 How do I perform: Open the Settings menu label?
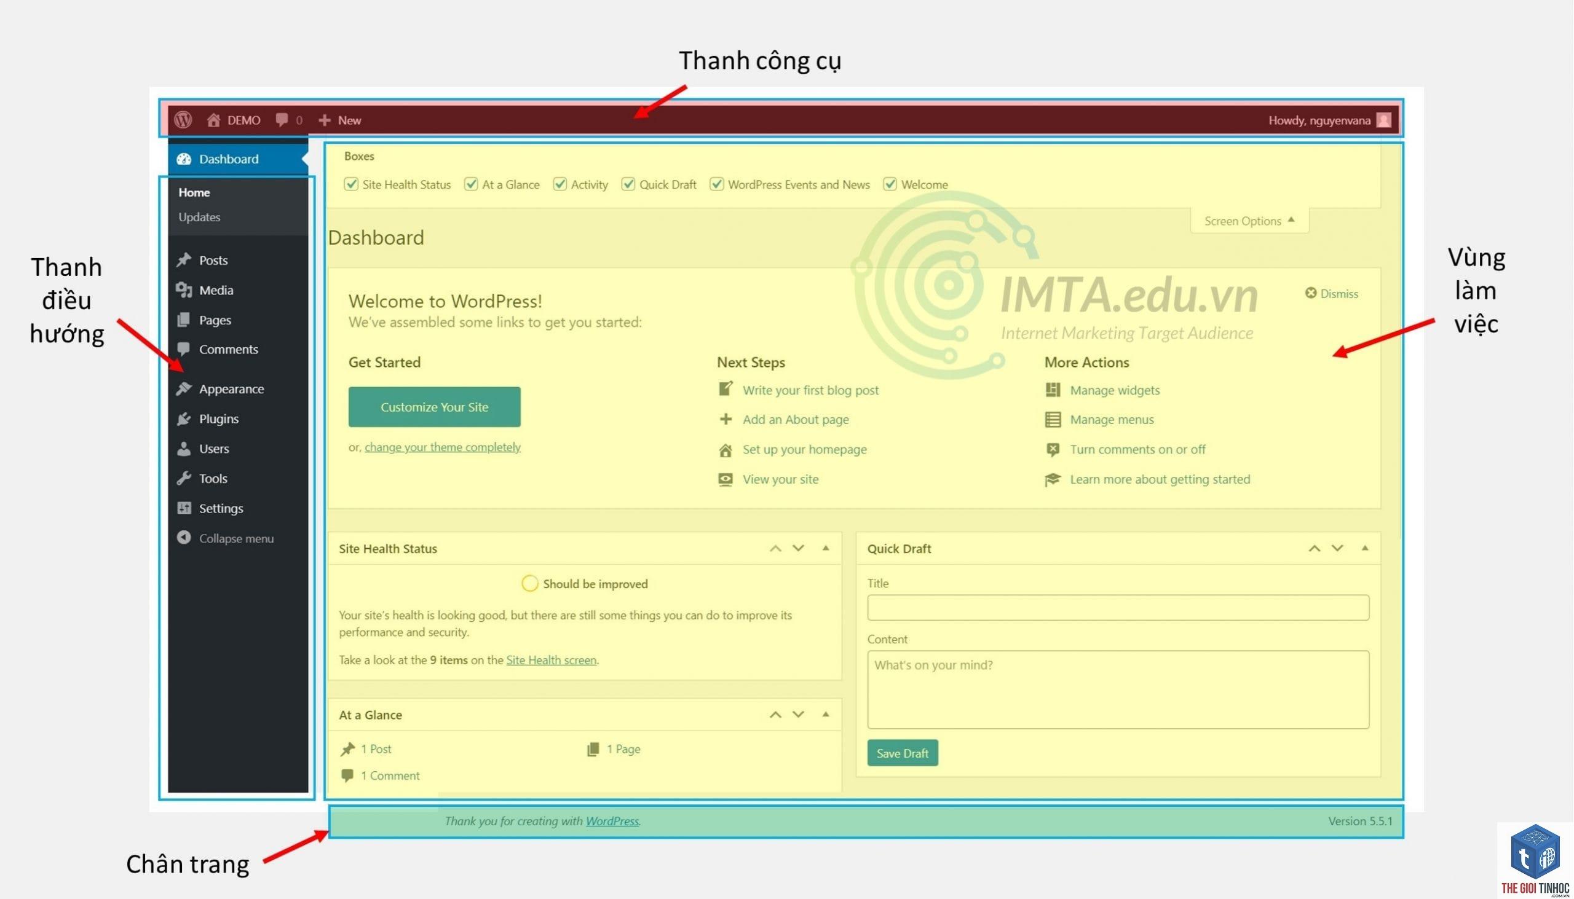221,508
